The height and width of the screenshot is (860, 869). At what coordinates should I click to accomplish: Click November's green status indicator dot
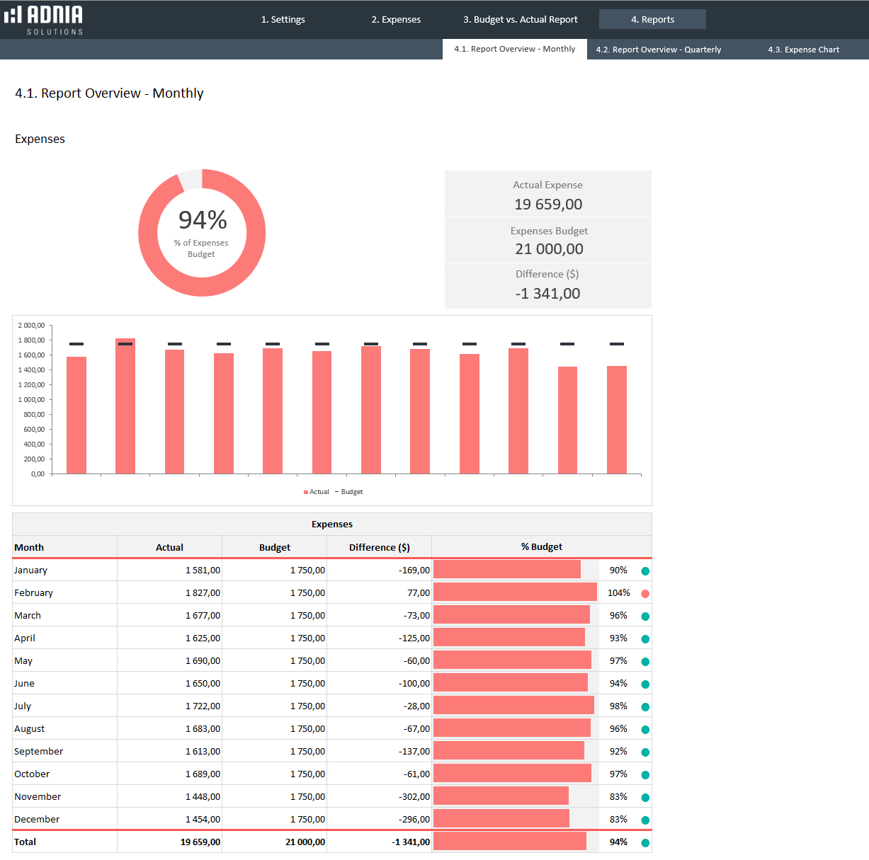click(x=645, y=798)
